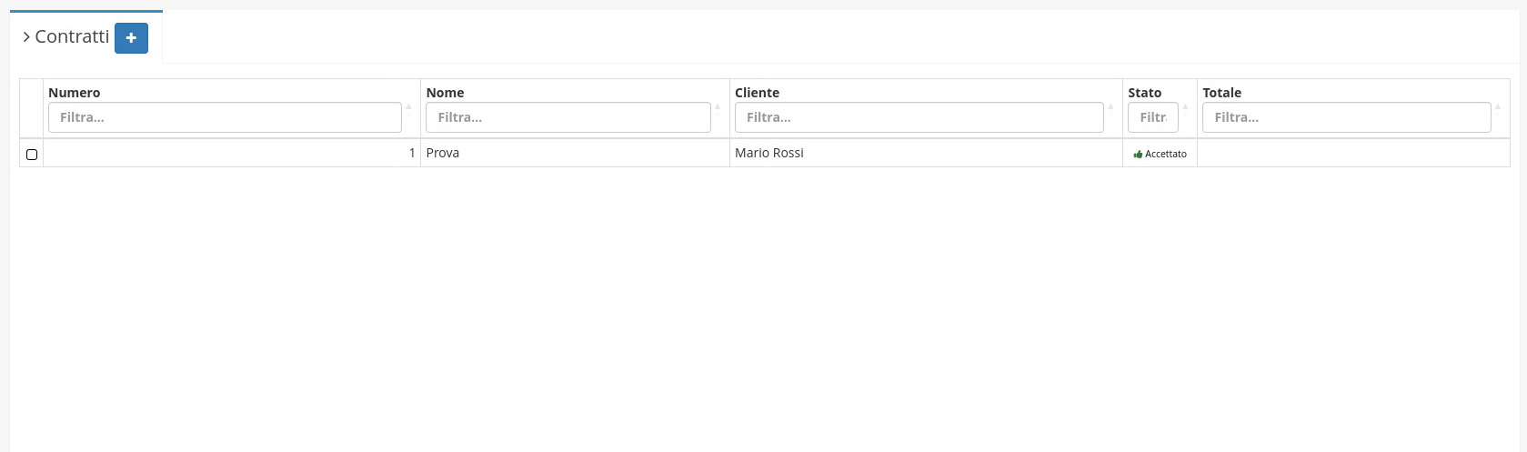Viewport: 1527px width, 452px height.
Task: Focus the Cliente filter field
Action: click(x=919, y=117)
